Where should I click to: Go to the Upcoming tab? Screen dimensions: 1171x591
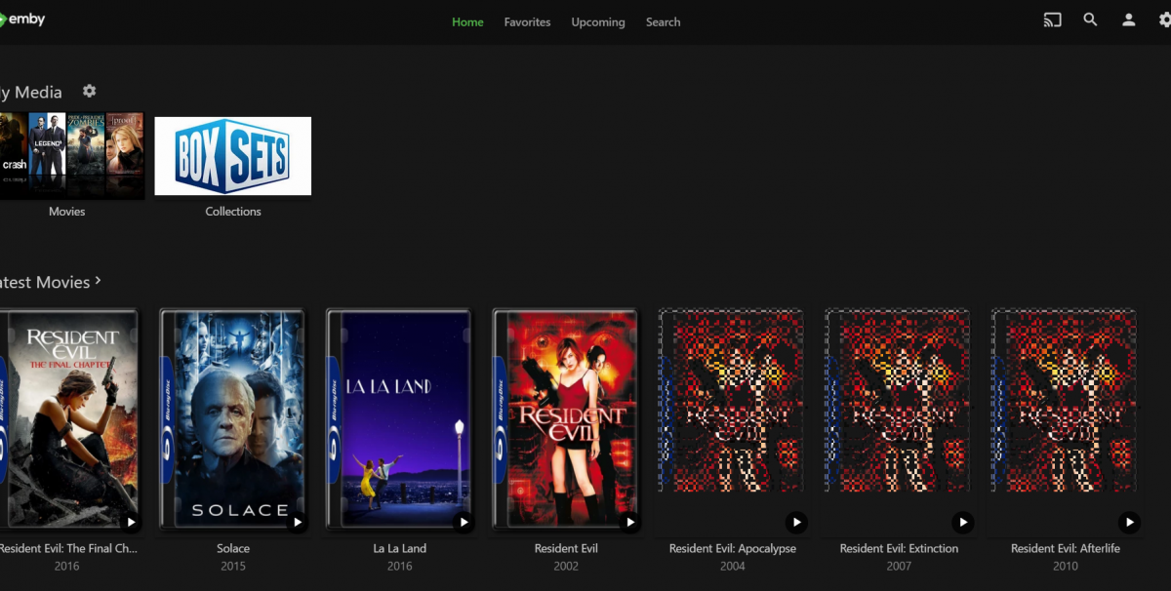[x=598, y=21]
